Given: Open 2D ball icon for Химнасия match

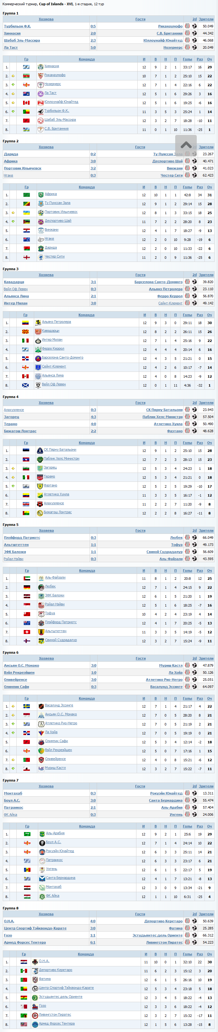Looking at the screenshot, I should click(194, 33).
